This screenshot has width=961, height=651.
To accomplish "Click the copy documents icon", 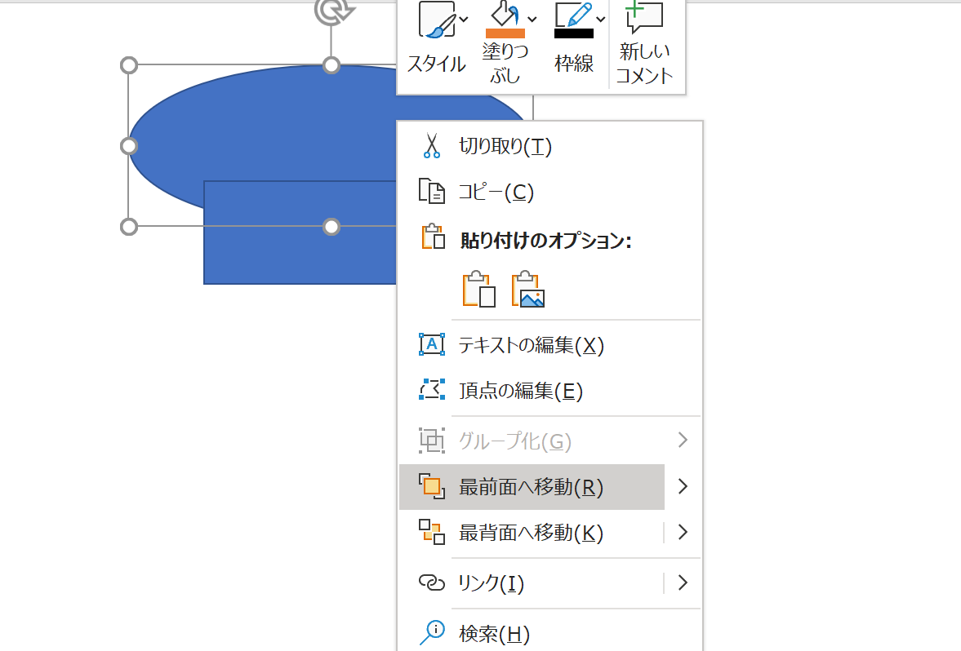I will (431, 191).
